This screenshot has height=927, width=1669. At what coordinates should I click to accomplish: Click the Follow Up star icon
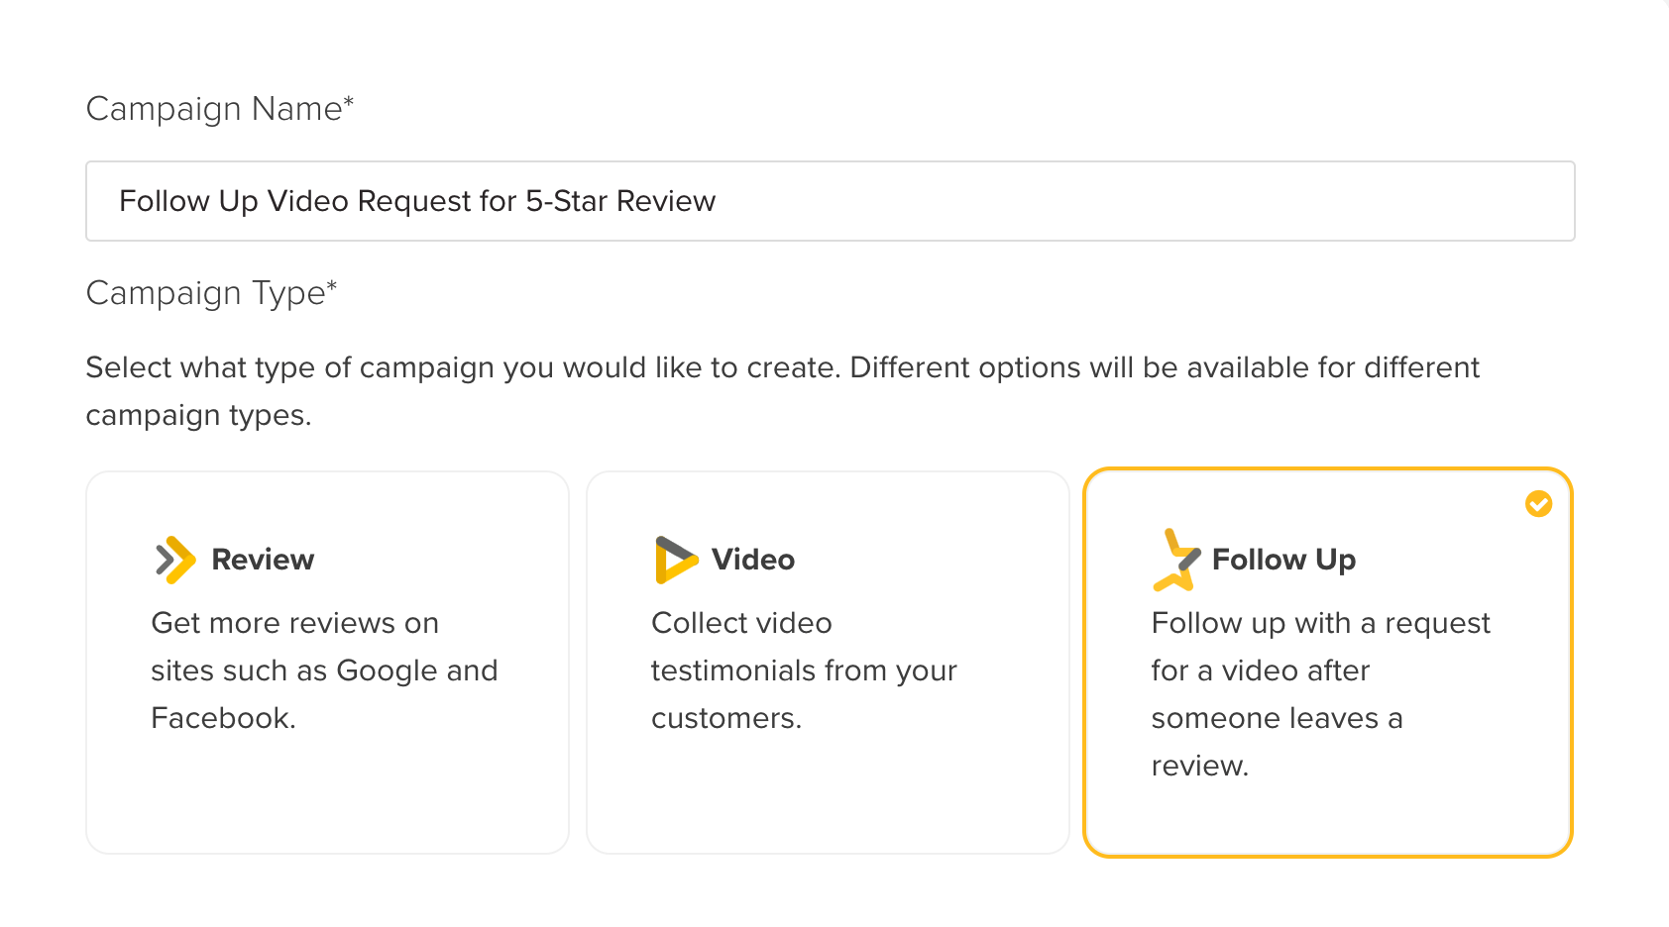(1176, 560)
